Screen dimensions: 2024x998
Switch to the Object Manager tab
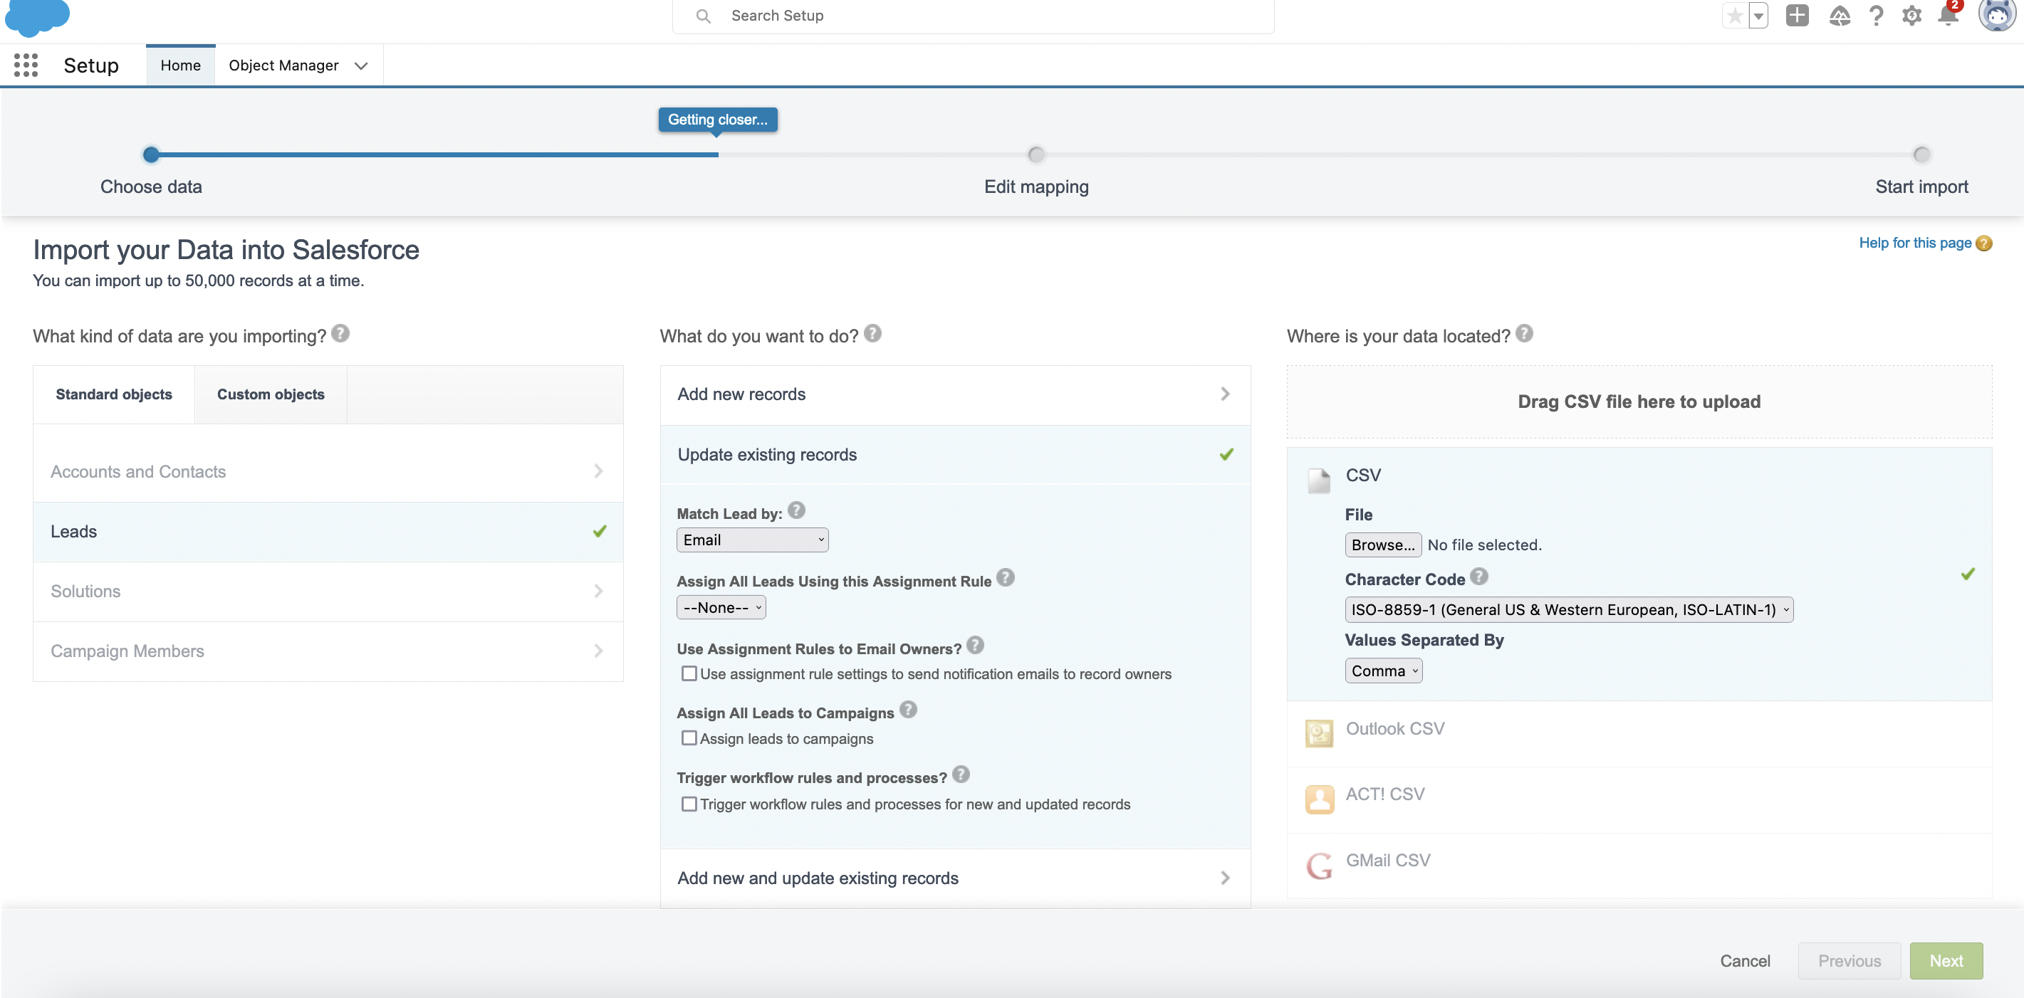(x=283, y=65)
